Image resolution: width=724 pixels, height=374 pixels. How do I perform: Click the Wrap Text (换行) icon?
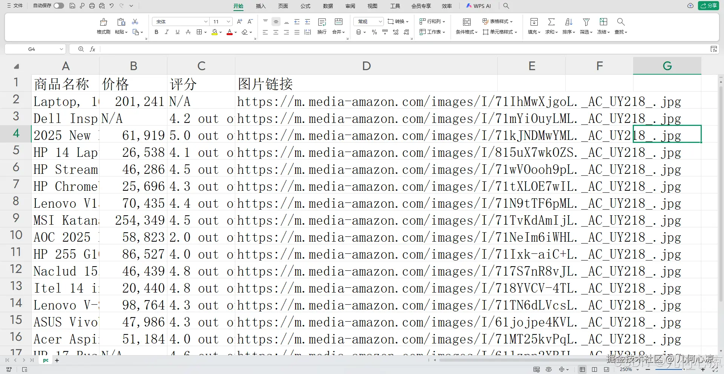pos(322,22)
